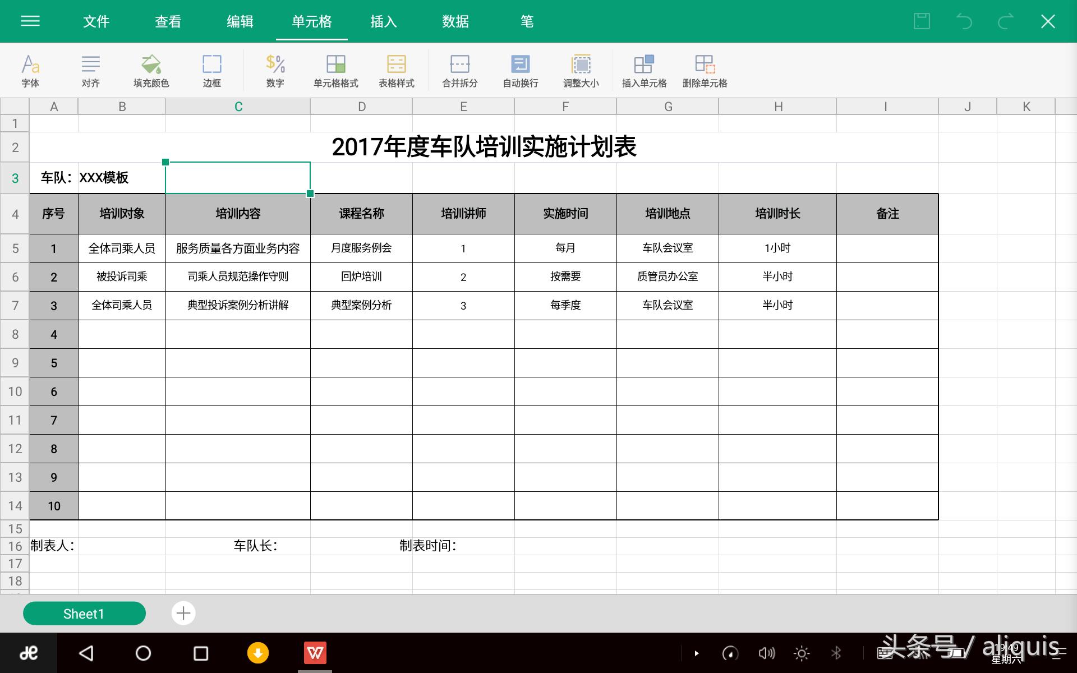Open Alignment (对齐) settings
The height and width of the screenshot is (673, 1077).
(x=90, y=70)
